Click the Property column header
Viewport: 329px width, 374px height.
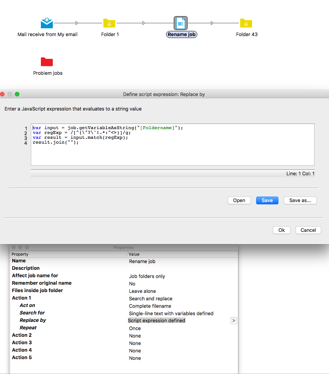click(x=20, y=254)
